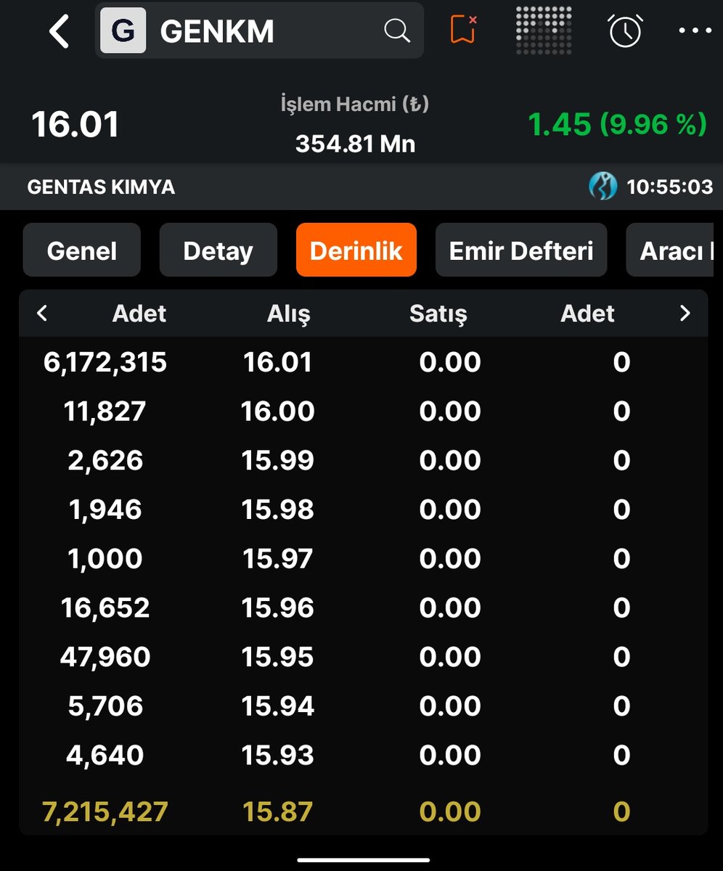Click the green 1.45 (9.96 %) change
Image resolution: width=723 pixels, height=871 pixels.
[x=617, y=124]
